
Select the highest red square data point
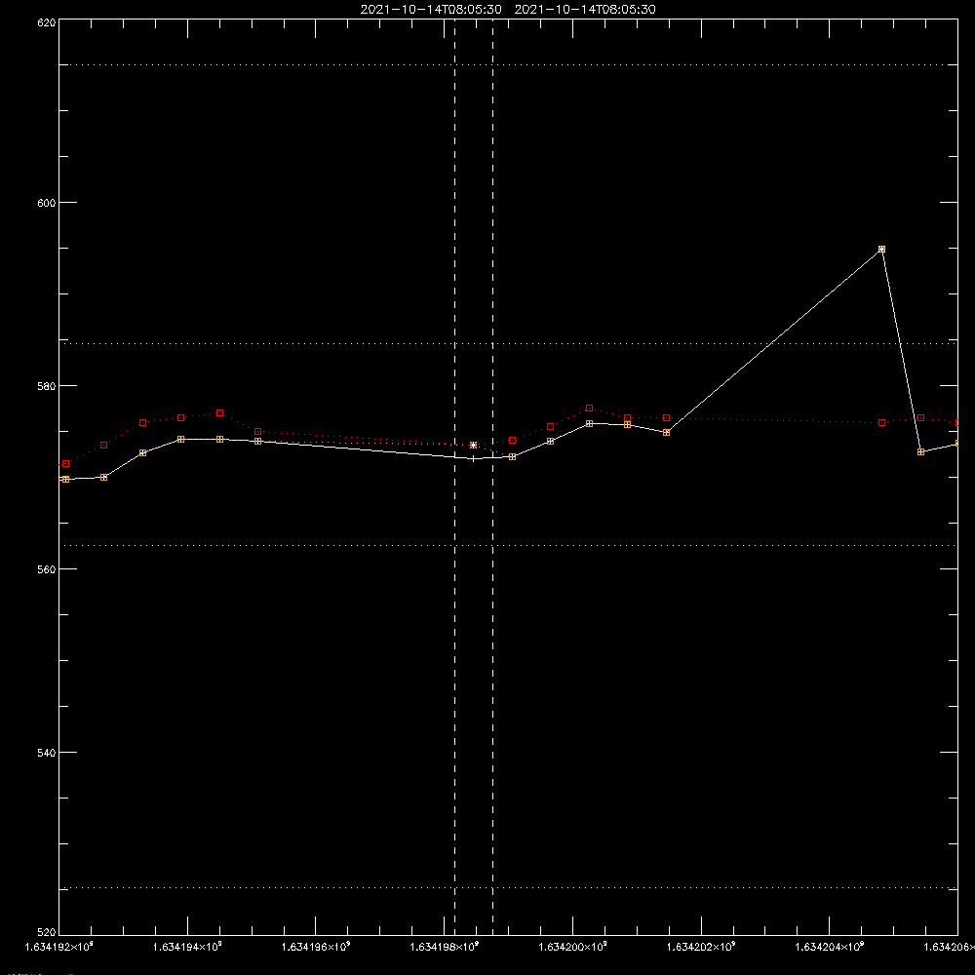tap(590, 409)
